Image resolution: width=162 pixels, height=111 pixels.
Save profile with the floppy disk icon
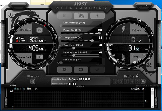(x=143, y=82)
